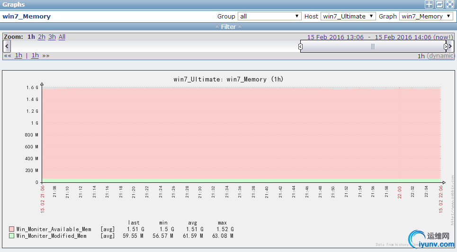Click the win7_Memory page heading
This screenshot has width=457, height=252.
[x=27, y=16]
